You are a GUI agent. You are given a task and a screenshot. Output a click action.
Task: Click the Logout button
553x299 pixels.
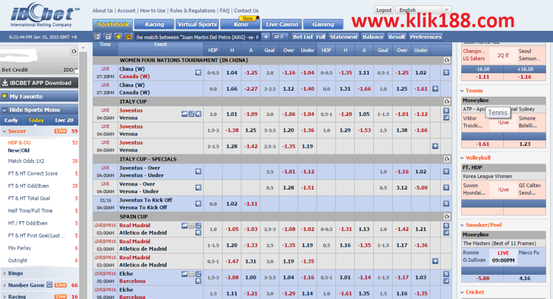click(384, 10)
